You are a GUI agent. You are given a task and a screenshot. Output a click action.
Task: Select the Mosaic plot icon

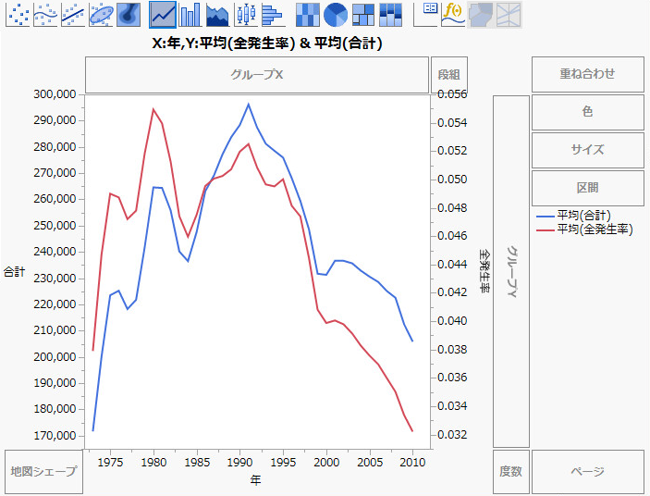point(391,14)
